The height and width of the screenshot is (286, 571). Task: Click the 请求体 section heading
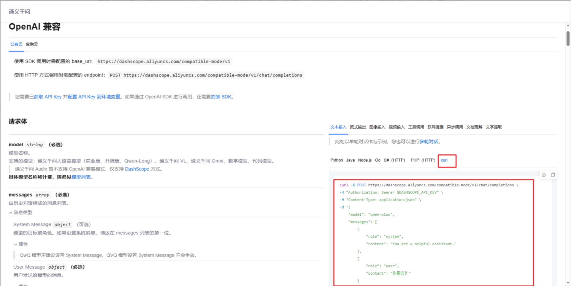coord(18,121)
